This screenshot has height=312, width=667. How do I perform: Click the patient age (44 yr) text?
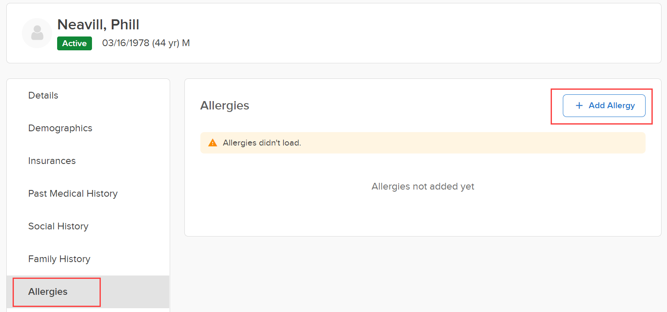click(x=165, y=43)
